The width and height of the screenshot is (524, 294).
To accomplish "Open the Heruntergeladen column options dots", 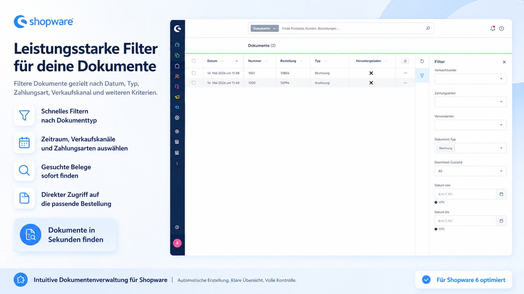I will coord(386,61).
